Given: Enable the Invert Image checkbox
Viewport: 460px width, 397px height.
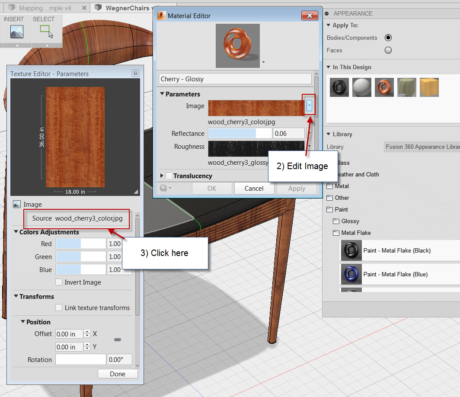Looking at the screenshot, I should (59, 282).
